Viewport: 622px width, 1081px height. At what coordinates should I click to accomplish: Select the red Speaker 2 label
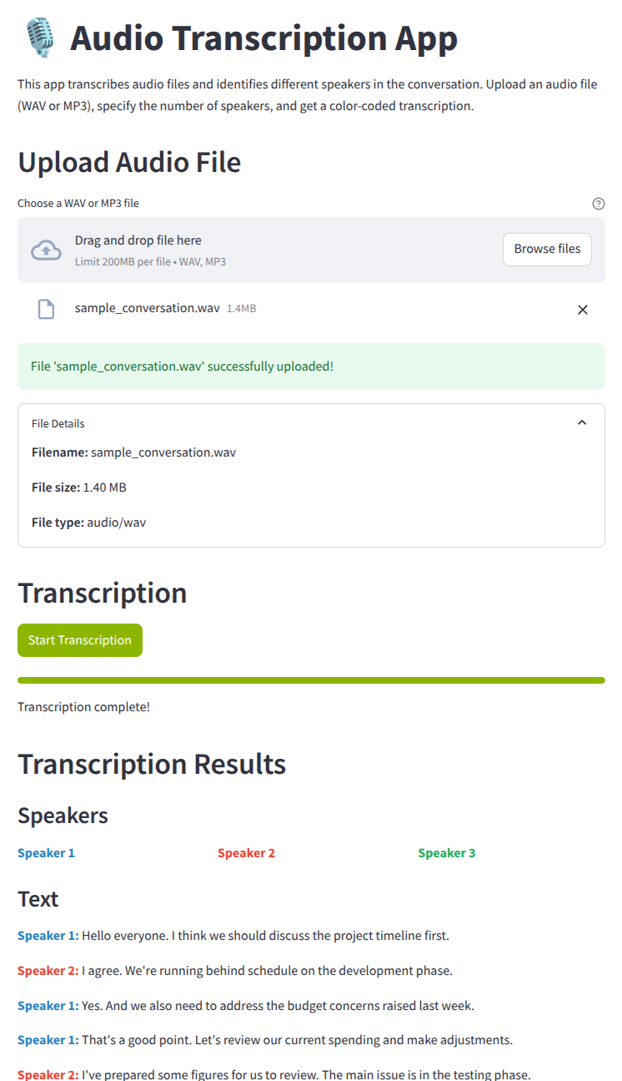[x=246, y=852]
